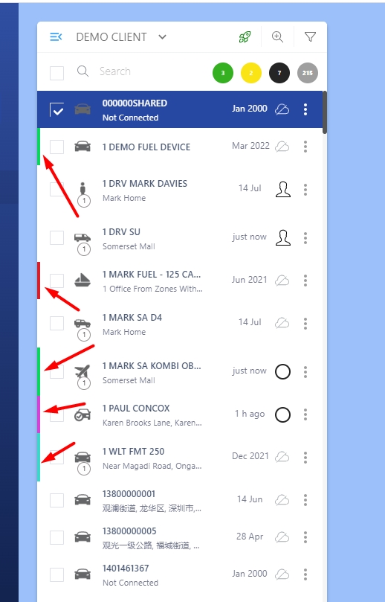This screenshot has height=602, width=385.
Task: Click the airplane icon for 1 MARK SA KOMBI
Action: 82,371
